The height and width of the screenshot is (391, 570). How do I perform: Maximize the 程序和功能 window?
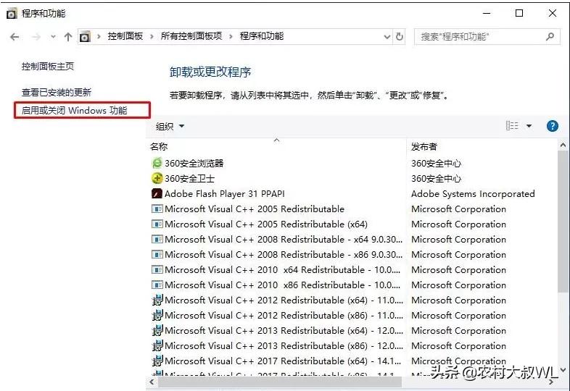click(x=519, y=14)
